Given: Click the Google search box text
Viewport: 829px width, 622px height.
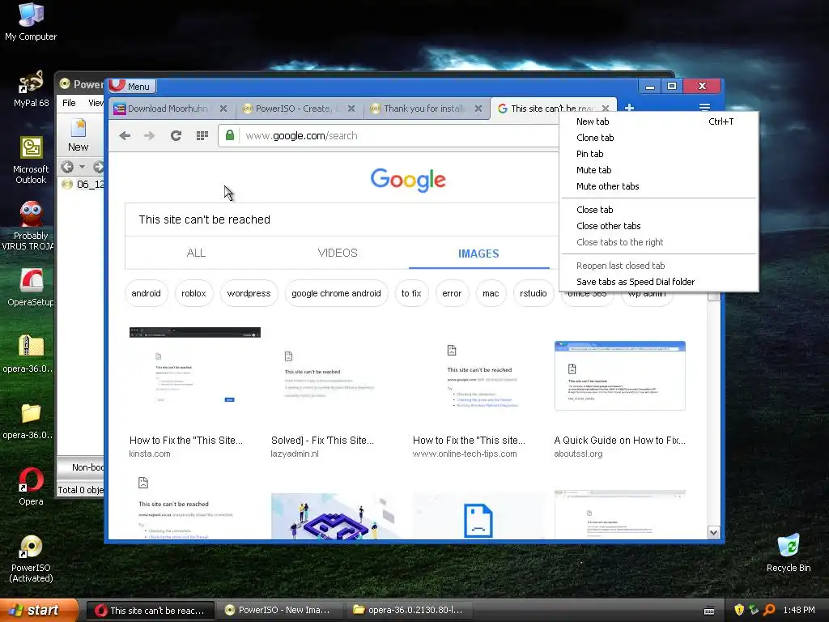Looking at the screenshot, I should 205,219.
